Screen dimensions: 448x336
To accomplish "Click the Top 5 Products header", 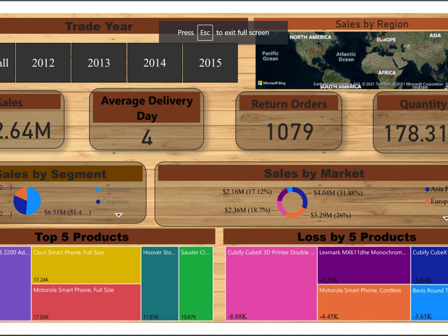I will tap(82, 237).
